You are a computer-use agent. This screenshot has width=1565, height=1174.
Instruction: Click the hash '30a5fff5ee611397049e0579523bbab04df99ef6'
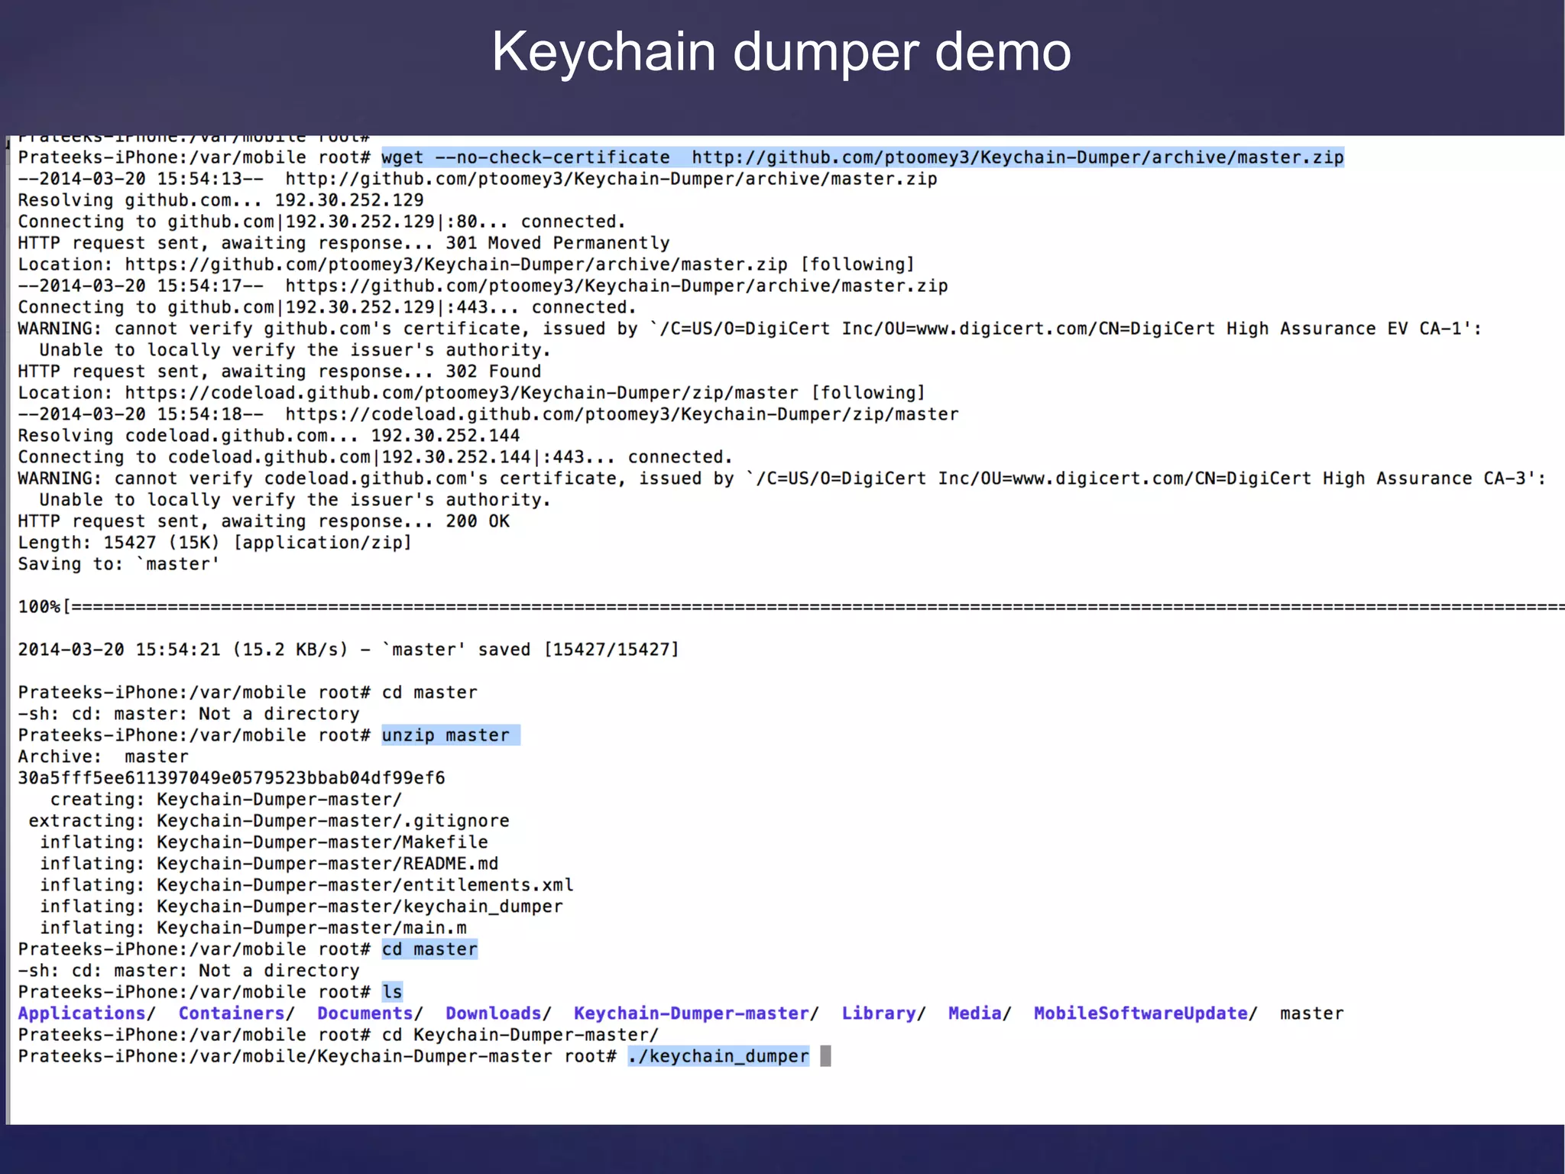click(x=232, y=778)
